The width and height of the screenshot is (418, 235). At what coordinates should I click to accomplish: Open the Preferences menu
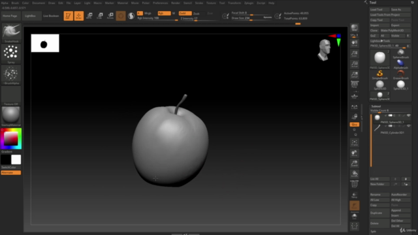[160, 3]
